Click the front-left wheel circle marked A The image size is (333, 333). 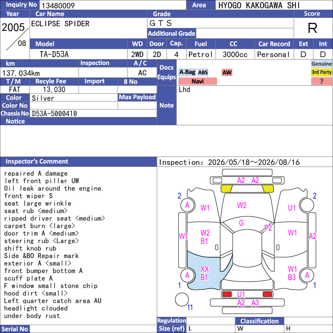coord(188,205)
